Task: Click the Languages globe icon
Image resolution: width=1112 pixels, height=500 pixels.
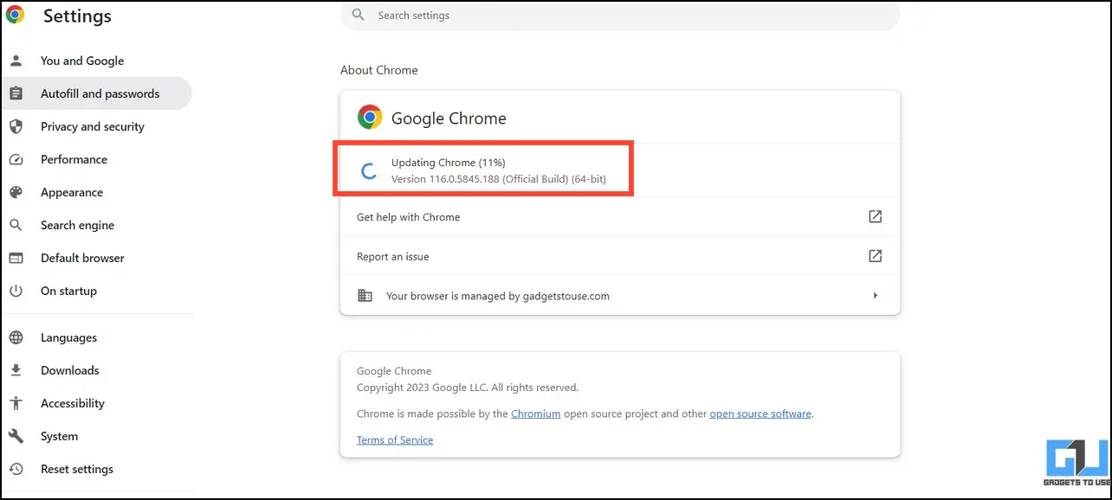Action: click(16, 337)
